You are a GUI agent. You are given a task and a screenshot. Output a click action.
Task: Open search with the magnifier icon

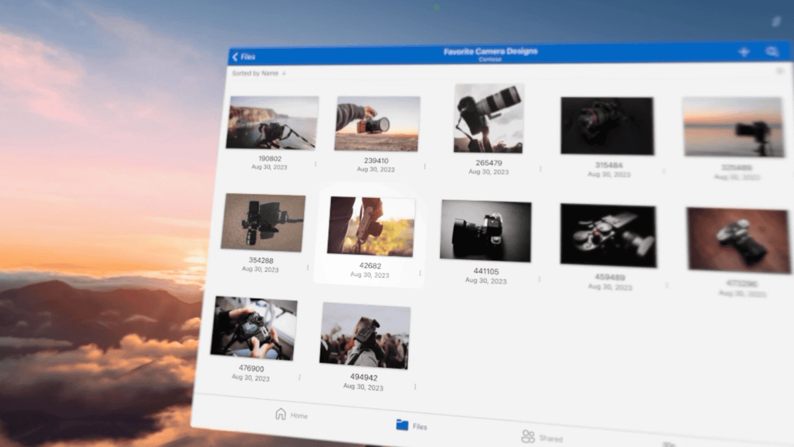[x=772, y=52]
